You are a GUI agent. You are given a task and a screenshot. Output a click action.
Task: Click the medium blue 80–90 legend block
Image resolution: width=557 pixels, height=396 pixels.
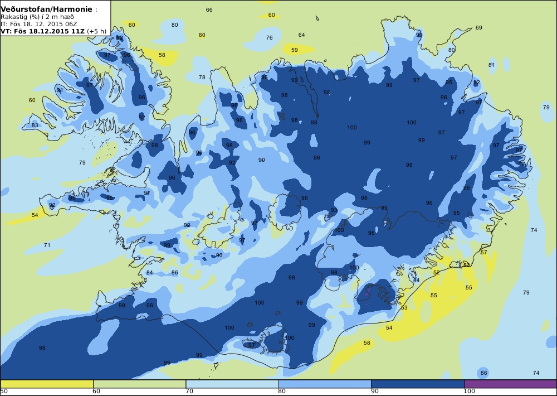click(x=325, y=384)
